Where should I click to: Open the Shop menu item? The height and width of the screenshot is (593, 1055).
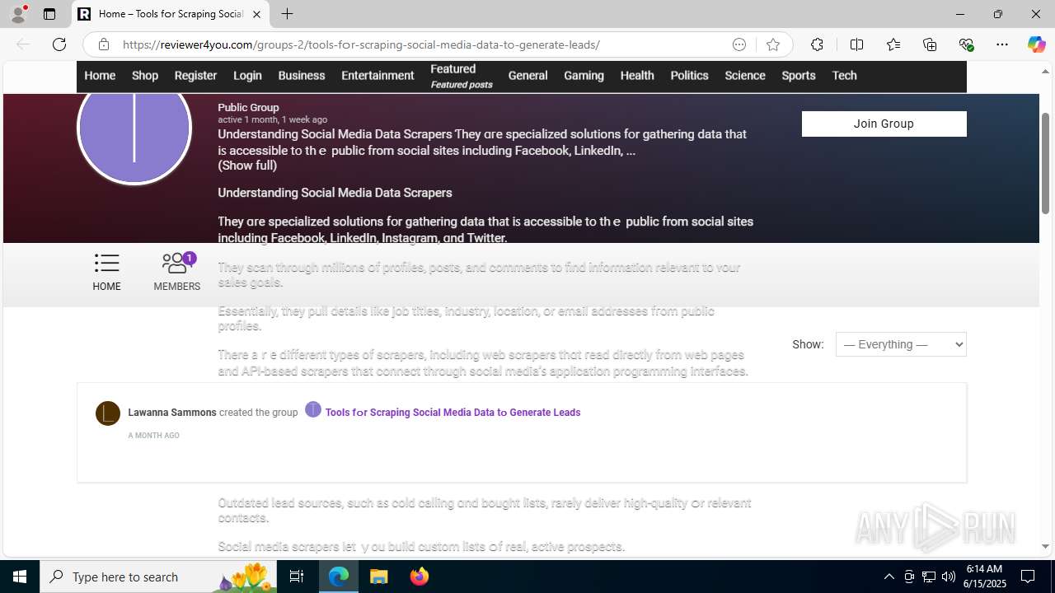[x=145, y=75]
